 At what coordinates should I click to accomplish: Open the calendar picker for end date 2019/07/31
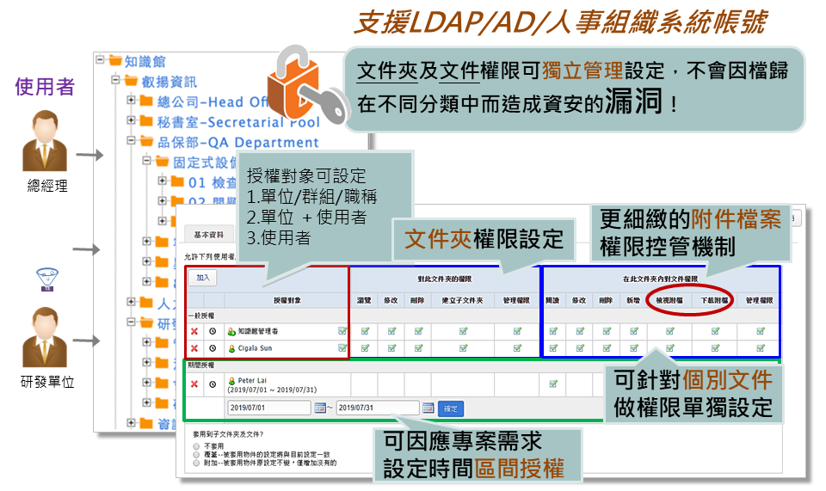click(428, 408)
